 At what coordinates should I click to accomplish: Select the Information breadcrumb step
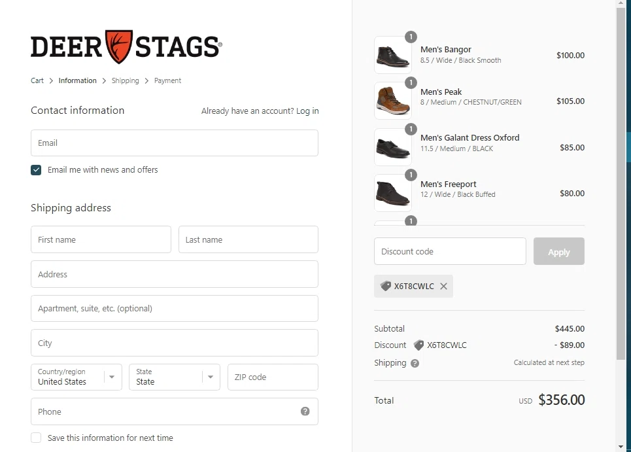[x=78, y=80]
